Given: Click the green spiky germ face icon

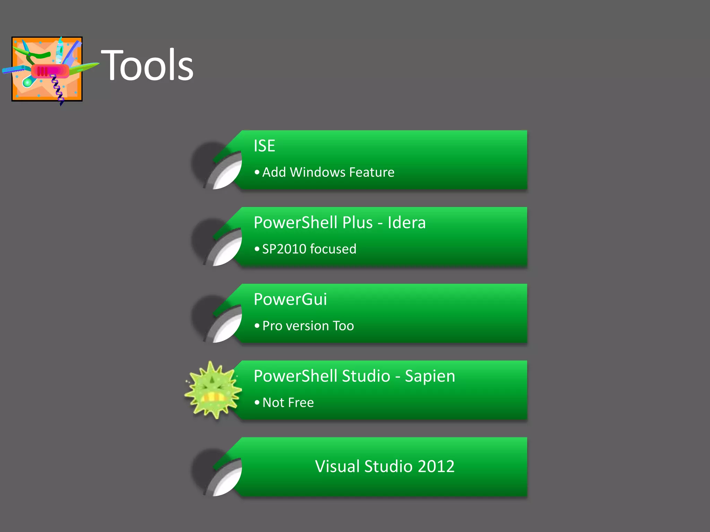Looking at the screenshot, I should click(x=213, y=390).
